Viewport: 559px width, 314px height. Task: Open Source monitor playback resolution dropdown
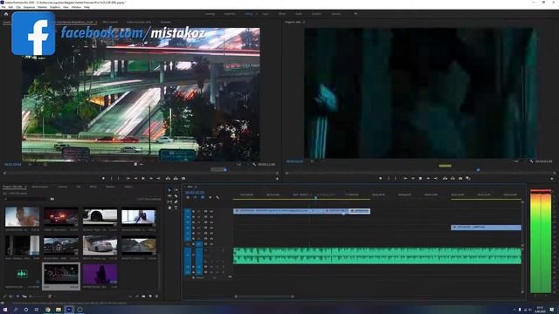pyautogui.click(x=240, y=165)
